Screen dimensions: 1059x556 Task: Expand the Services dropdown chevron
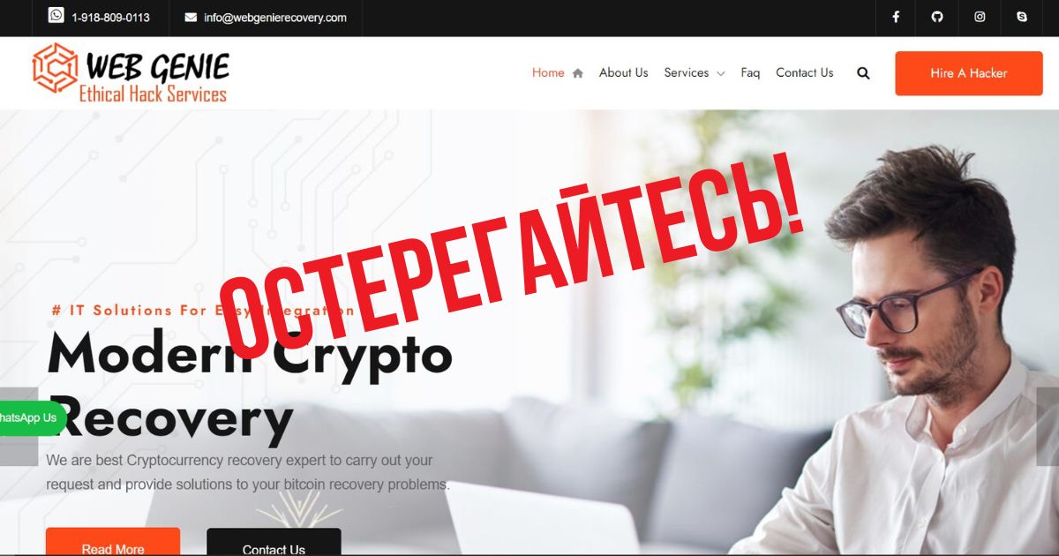[x=720, y=74]
